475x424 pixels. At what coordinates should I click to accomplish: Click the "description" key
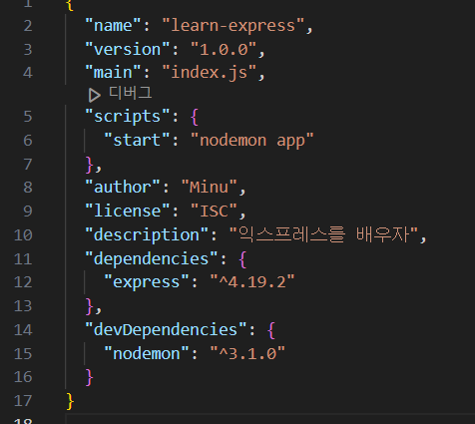tap(147, 234)
